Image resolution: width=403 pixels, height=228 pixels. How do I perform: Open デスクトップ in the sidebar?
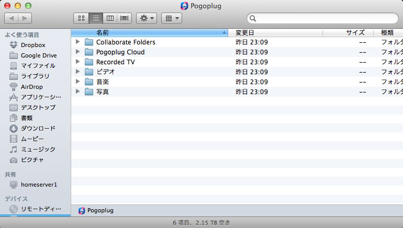click(32, 107)
